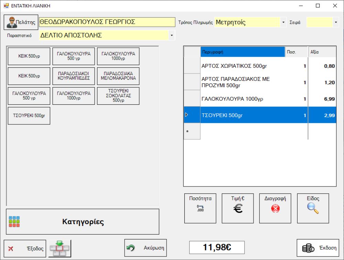Viewport: 344px width, 260px height.
Task: Expand the Παραστατικό document type dropdown
Action: (x=172, y=35)
